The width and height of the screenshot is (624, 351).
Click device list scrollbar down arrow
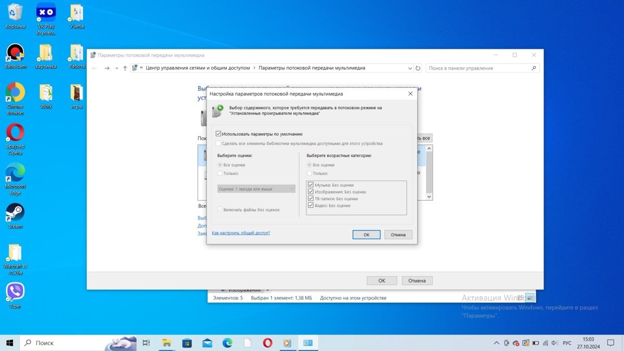[x=429, y=197]
